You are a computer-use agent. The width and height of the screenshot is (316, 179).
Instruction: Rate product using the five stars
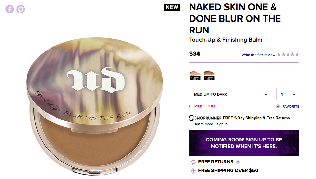pos(288,54)
